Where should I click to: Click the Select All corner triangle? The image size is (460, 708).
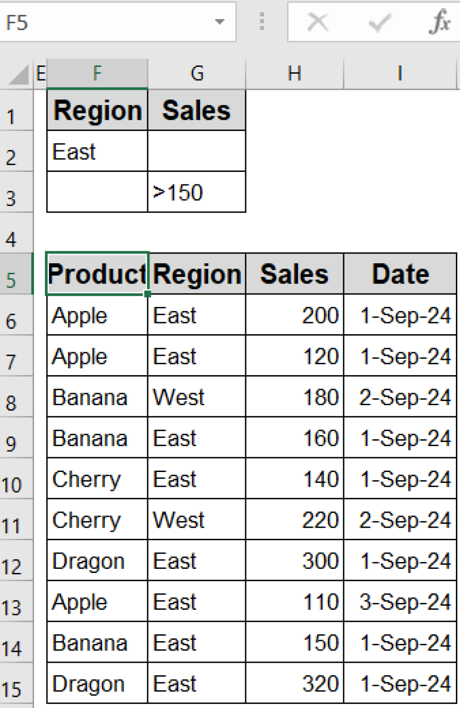pos(19,75)
